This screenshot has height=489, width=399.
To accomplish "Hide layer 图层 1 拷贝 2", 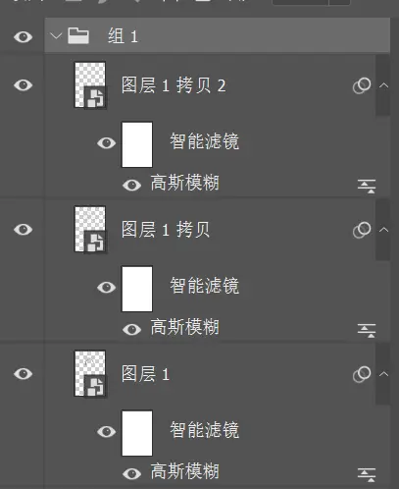I will pyautogui.click(x=23, y=85).
